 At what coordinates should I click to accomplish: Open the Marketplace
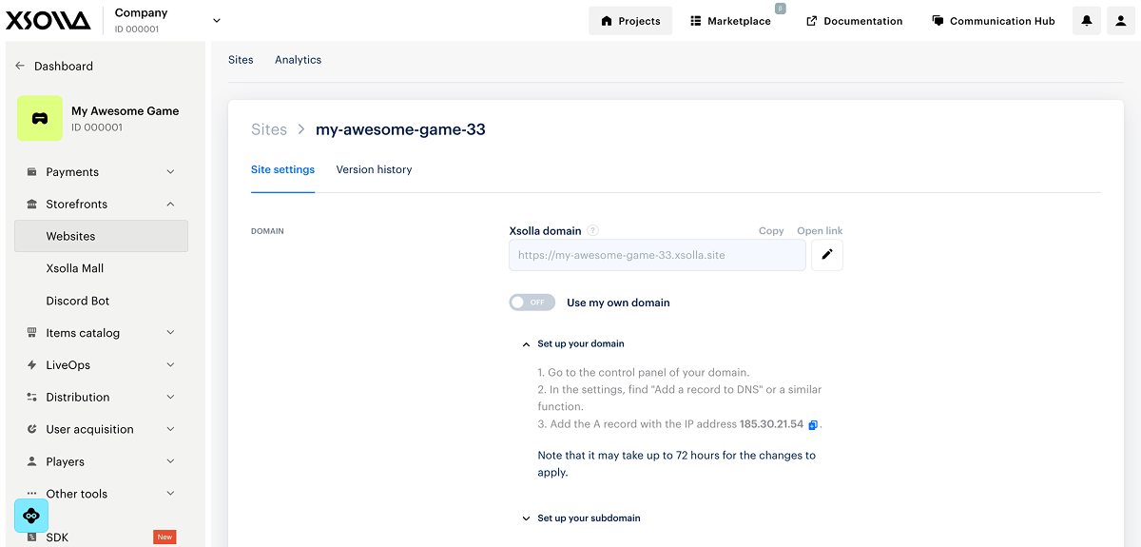point(730,21)
